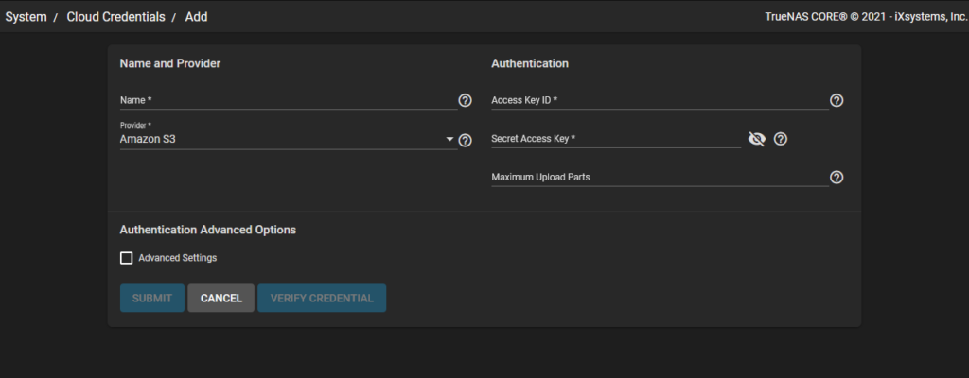Open the Provider dropdown showing Amazon S3
This screenshot has height=378, width=969.
(288, 139)
